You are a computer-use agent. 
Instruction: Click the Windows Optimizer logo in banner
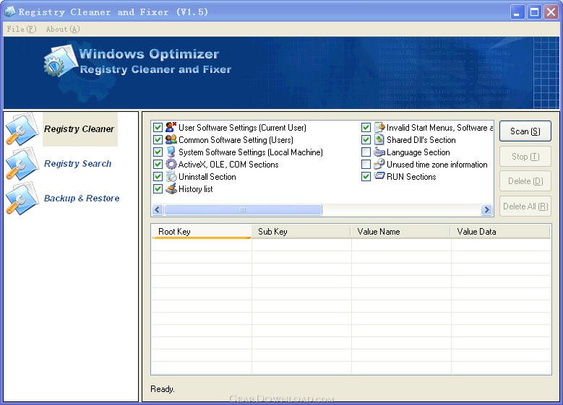[x=60, y=61]
